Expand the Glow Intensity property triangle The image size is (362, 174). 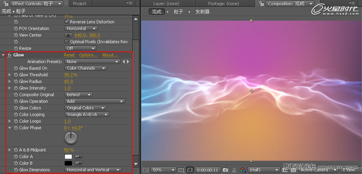point(10,88)
